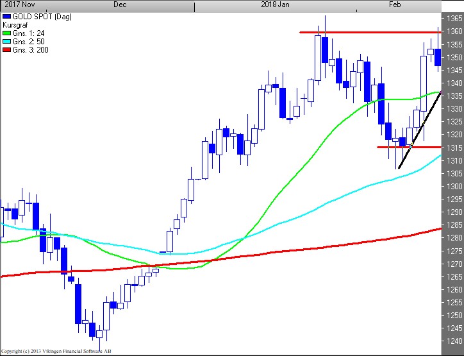Select the 'Dec' time axis label

click(x=120, y=4)
